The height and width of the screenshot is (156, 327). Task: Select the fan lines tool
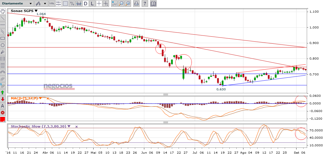3,52
